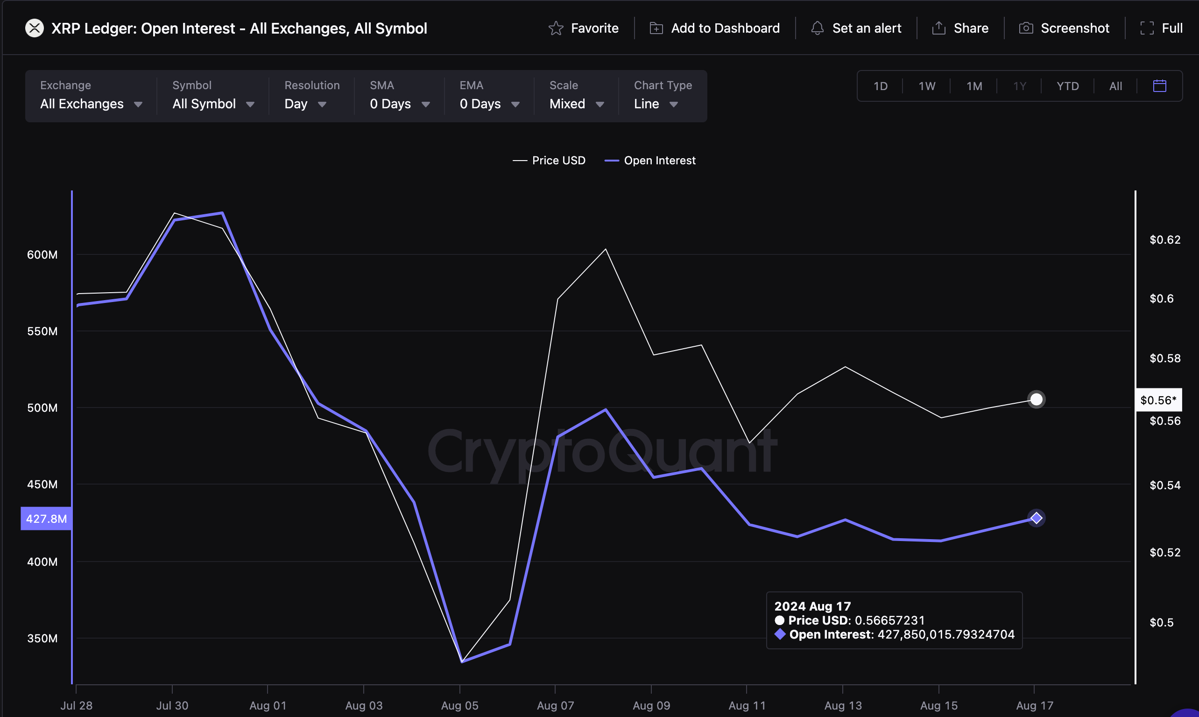Click the white price marker on Aug 17

click(x=1036, y=400)
